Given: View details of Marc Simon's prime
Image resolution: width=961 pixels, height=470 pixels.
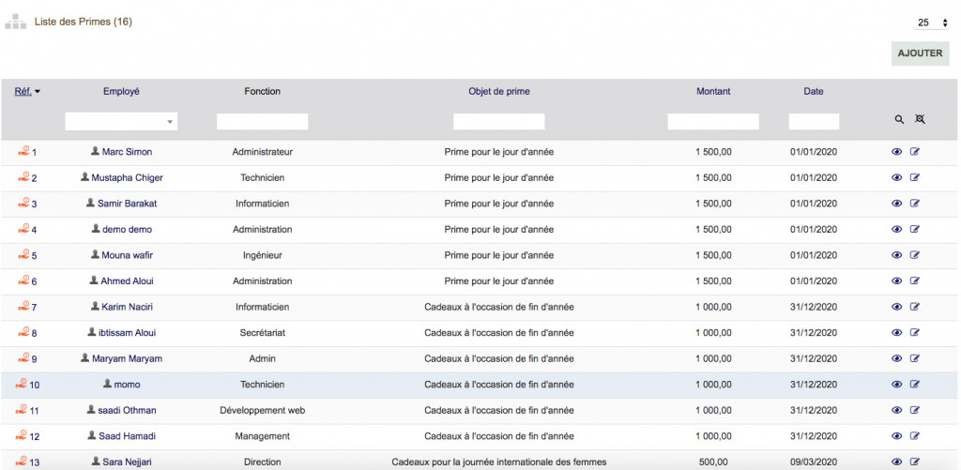Looking at the screenshot, I should [x=896, y=152].
